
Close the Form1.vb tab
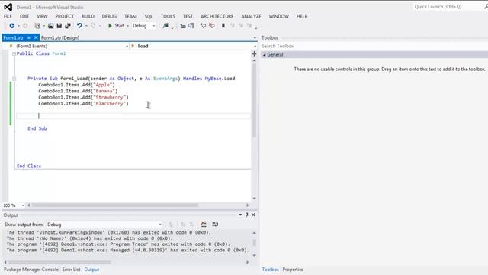click(36, 37)
